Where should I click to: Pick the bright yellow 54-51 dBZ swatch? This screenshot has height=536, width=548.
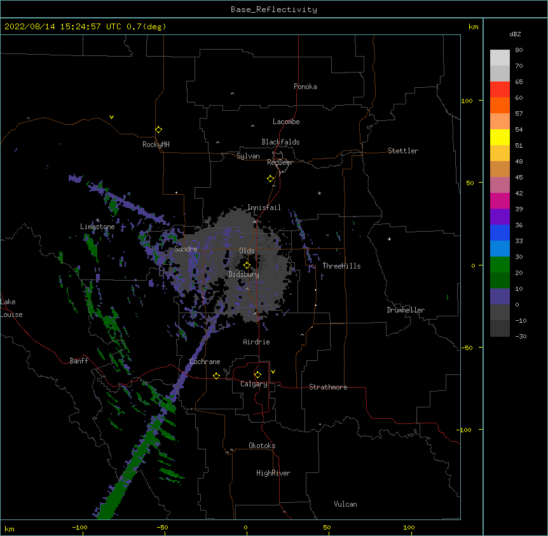coord(500,137)
